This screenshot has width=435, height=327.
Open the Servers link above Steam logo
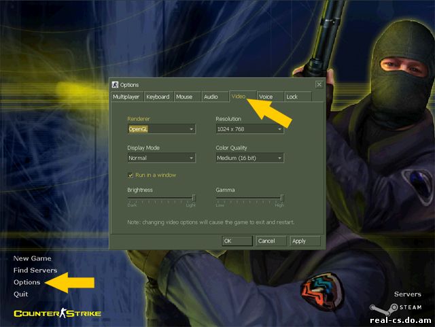408,294
